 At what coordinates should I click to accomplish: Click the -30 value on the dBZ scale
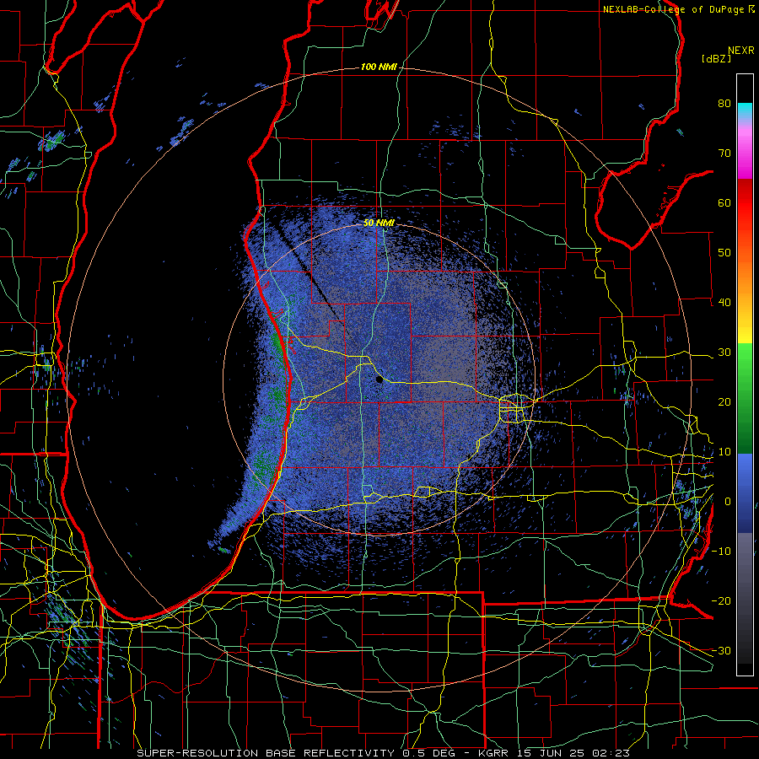pyautogui.click(x=721, y=651)
